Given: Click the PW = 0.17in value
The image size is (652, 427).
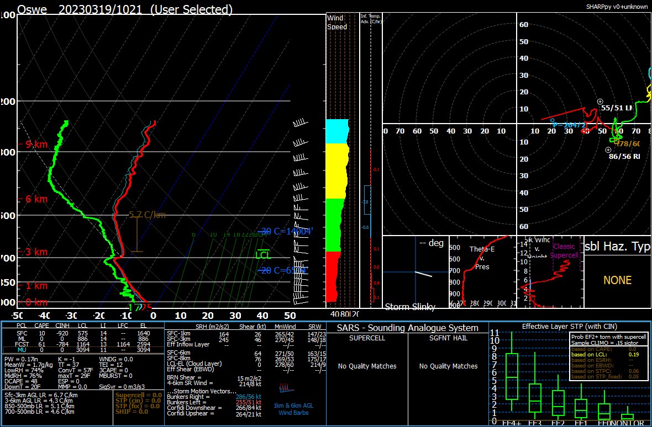Looking at the screenshot, I should click(x=21, y=359).
